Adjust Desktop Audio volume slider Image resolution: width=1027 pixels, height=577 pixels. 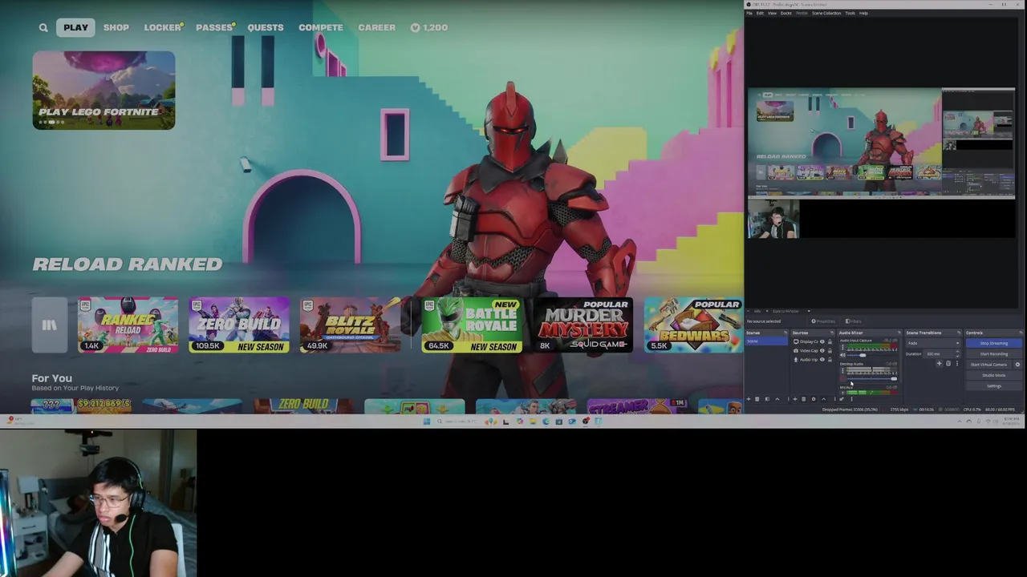click(872, 379)
